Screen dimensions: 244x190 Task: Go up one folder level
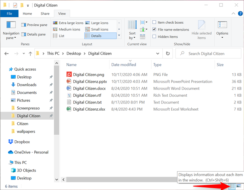[x=30, y=54]
